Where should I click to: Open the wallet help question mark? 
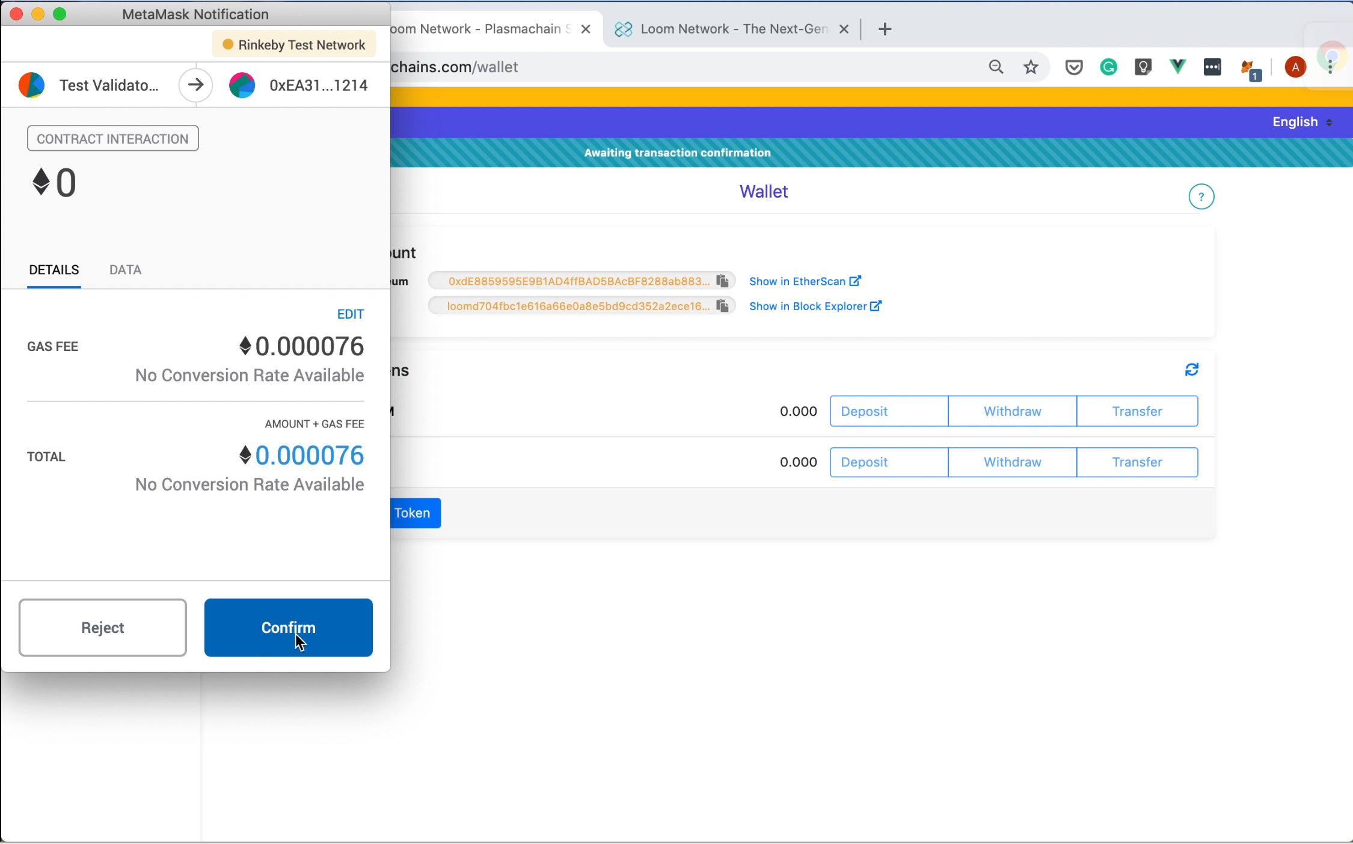[x=1201, y=197]
